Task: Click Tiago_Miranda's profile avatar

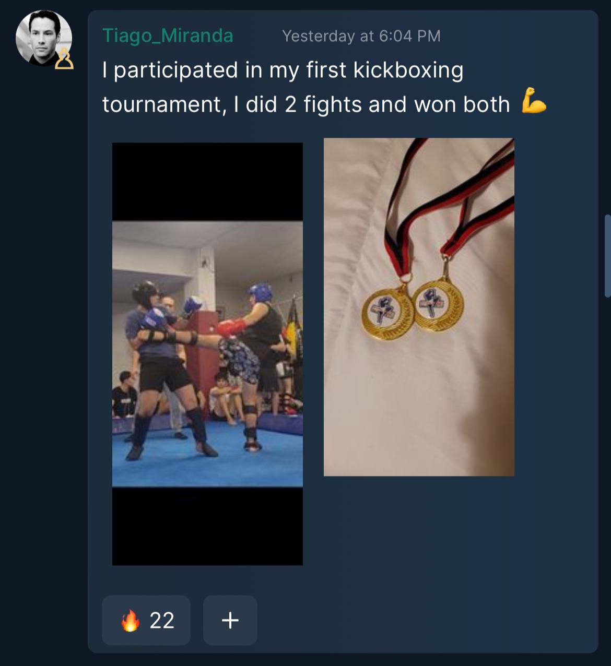Action: 44,38
